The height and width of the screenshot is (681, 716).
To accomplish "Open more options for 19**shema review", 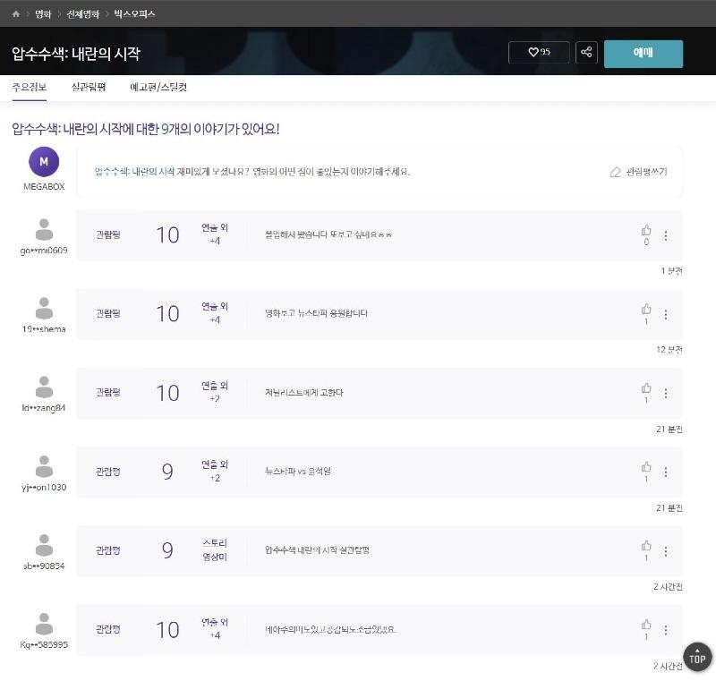I will [x=666, y=314].
